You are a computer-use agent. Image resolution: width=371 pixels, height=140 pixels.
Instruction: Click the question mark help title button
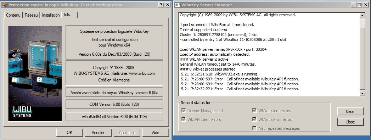[161, 5]
